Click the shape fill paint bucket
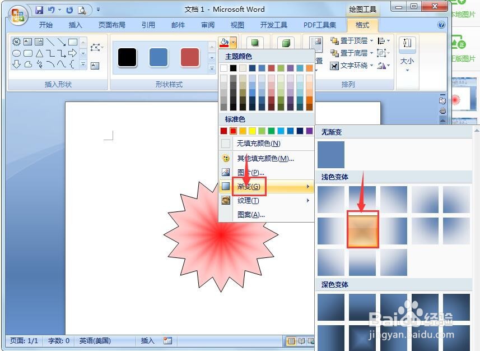This screenshot has width=480, height=351. tap(224, 42)
